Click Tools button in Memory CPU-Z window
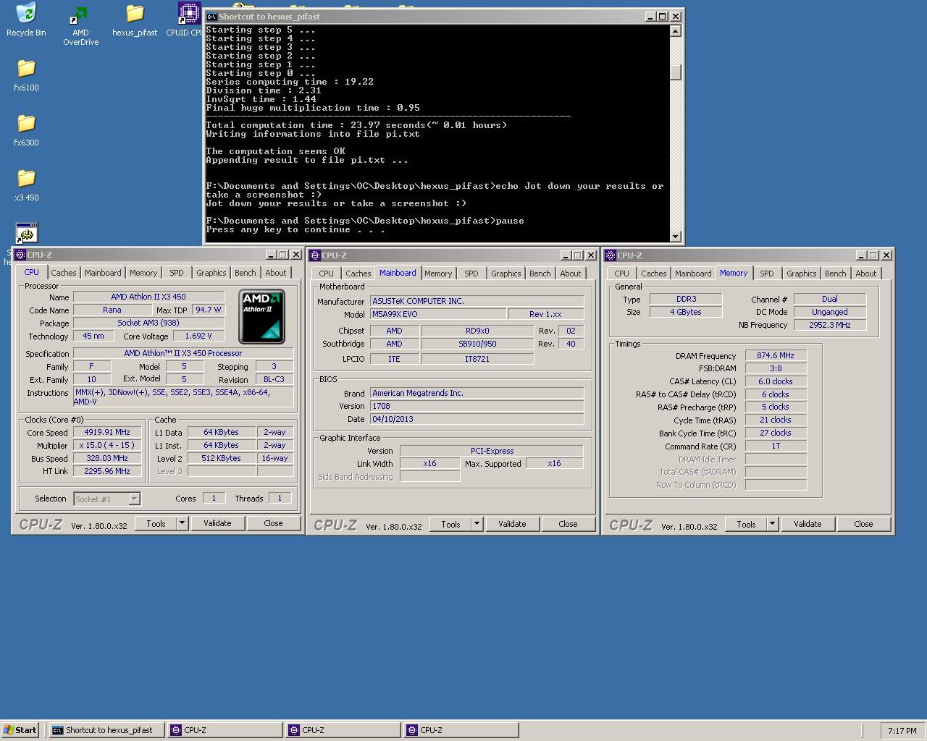Image resolution: width=927 pixels, height=741 pixels. [747, 524]
